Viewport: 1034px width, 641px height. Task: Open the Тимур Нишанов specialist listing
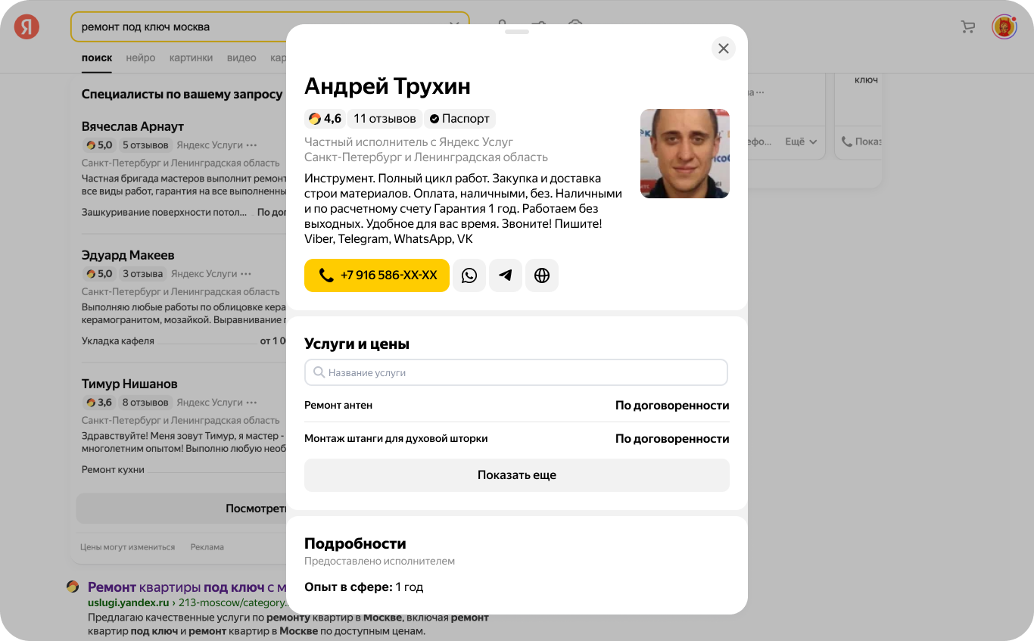tap(129, 384)
